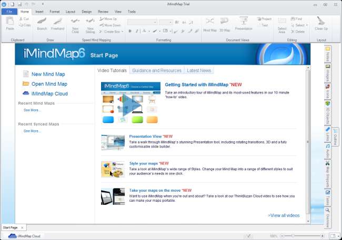Image resolution: width=342 pixels, height=240 pixels.
Task: Switch to the Insert ribbon tab
Action: [x=39, y=11]
